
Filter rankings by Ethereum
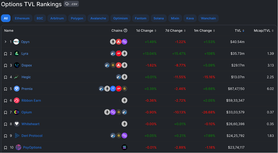22,18
